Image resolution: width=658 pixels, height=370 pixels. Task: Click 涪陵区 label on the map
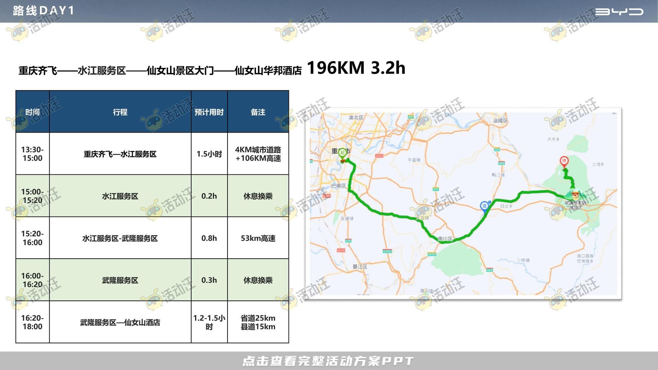click(x=500, y=121)
